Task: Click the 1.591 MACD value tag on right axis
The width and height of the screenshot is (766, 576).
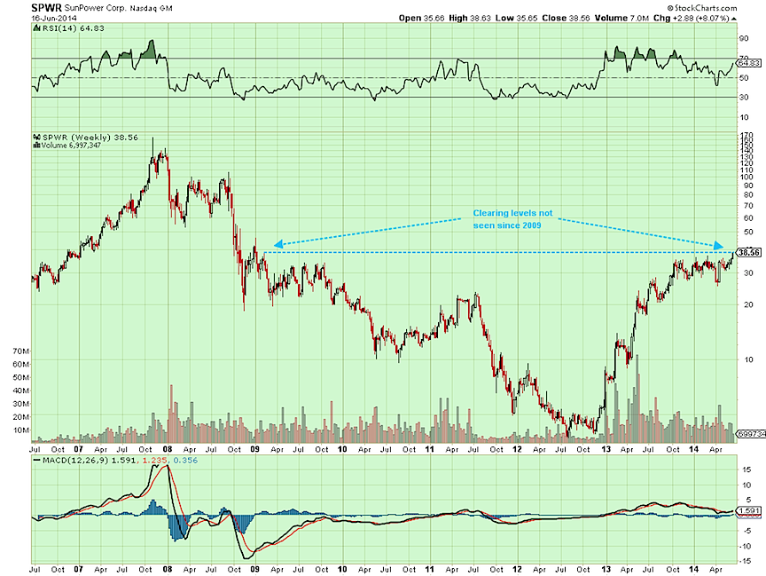Action: [x=749, y=510]
